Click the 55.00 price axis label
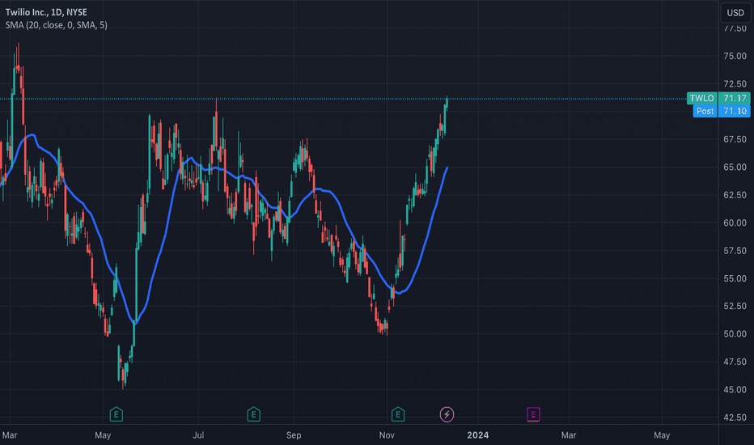This screenshot has width=754, height=445. 735,278
